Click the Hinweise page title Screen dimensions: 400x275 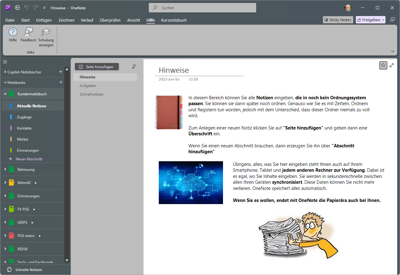[174, 70]
